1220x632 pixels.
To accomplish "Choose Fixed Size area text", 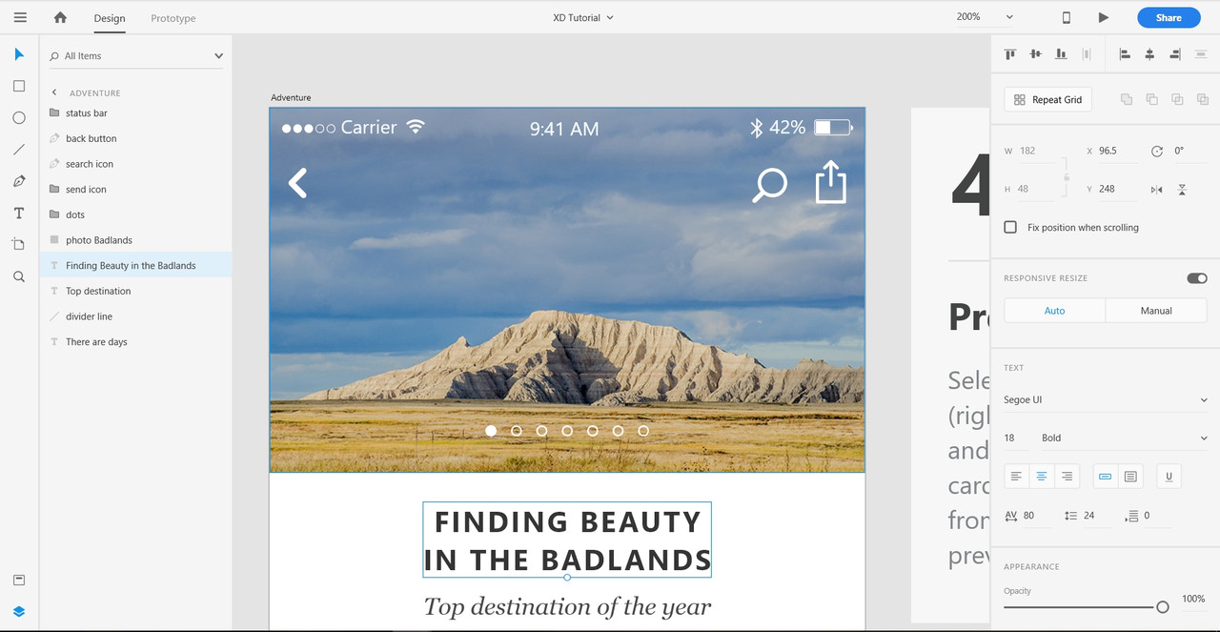I will coord(1130,476).
